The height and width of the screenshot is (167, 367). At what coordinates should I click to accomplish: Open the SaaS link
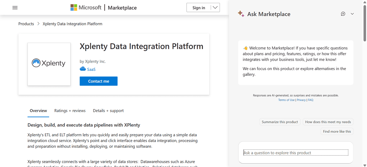click(91, 69)
